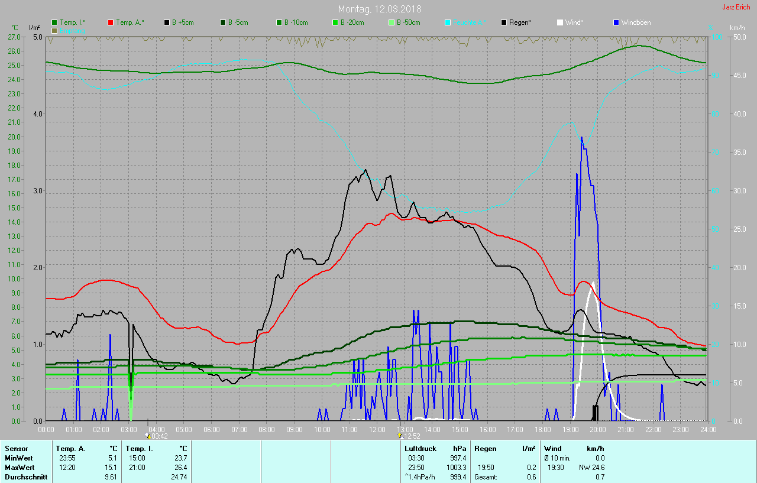This screenshot has width=757, height=483.
Task: Click the 03:42 marker below the time axis
Action: pos(156,436)
